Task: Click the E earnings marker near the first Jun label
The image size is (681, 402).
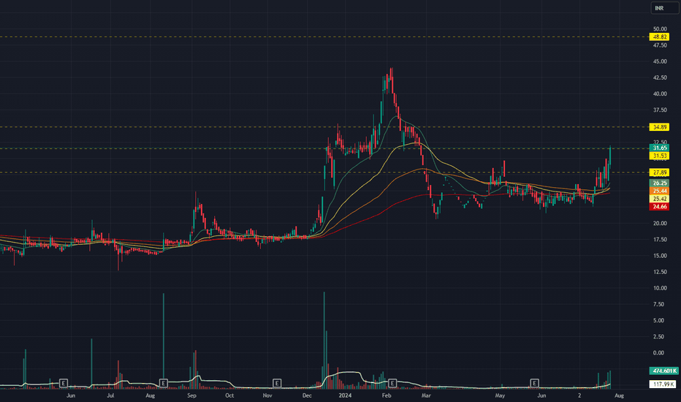Action: 64,383
